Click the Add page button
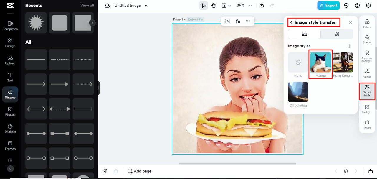The width and height of the screenshot is (377, 179). (x=139, y=171)
